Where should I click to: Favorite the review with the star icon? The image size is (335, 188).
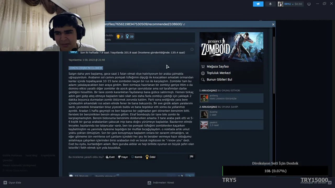pyautogui.click(x=192, y=49)
